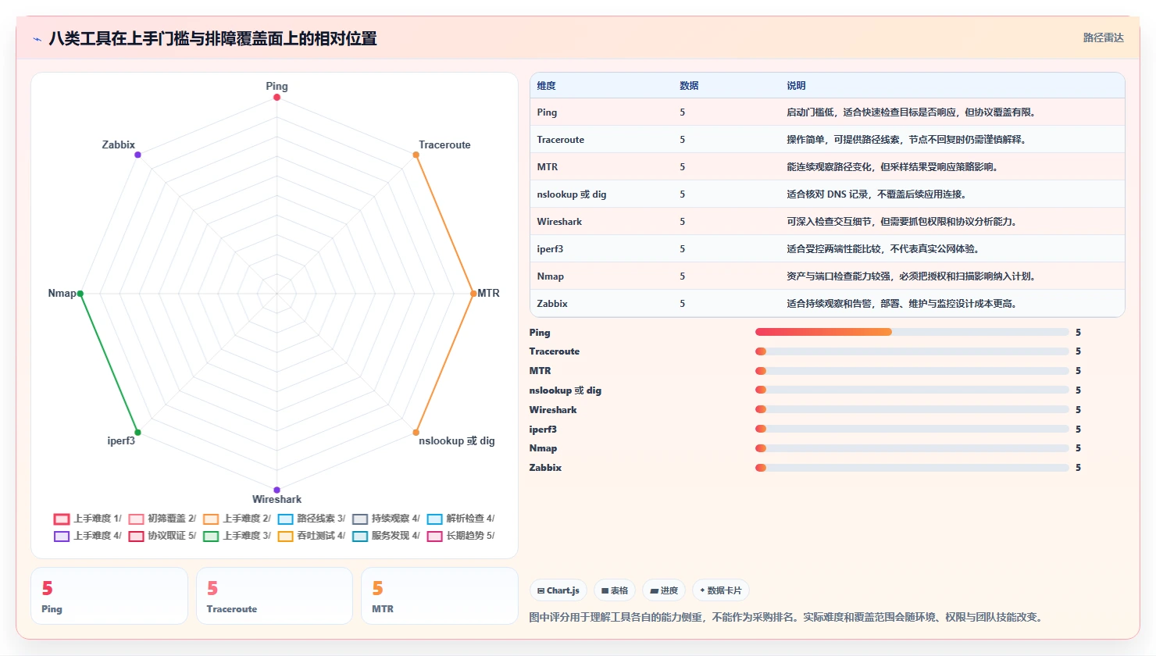Click the pulse icon beside the chart title
The image size is (1156, 656).
click(x=37, y=39)
